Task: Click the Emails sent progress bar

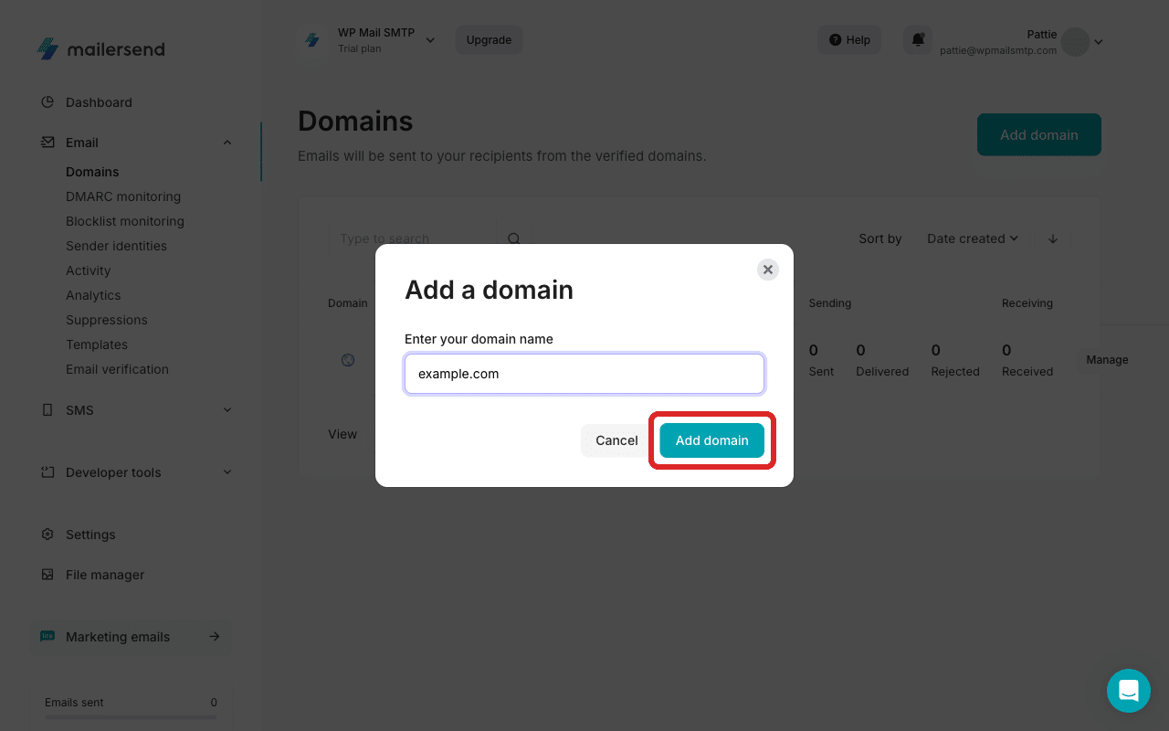Action: (130, 718)
